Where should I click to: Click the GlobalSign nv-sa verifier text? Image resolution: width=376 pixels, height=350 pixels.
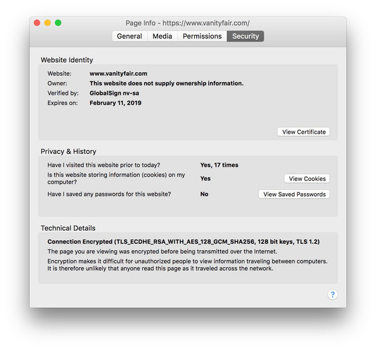point(115,93)
